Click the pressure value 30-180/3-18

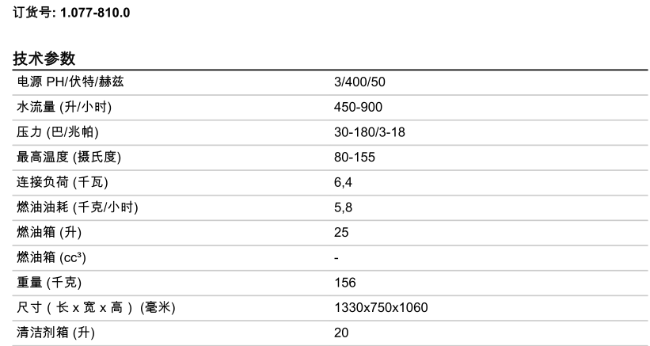370,132
